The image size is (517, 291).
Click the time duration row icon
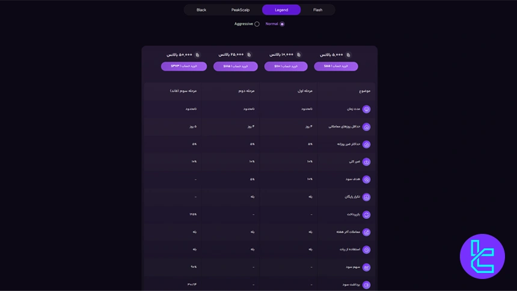coord(366,109)
